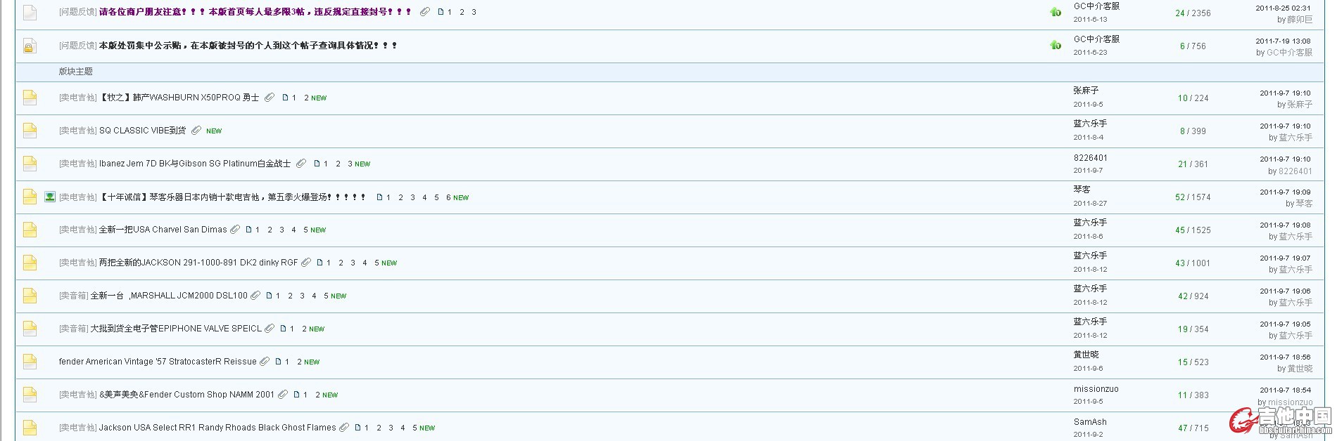The image size is (1337, 441).
Task: Click the folder icon of the fender American Vintage thread
Action: [30, 362]
